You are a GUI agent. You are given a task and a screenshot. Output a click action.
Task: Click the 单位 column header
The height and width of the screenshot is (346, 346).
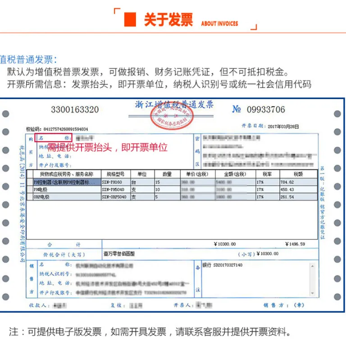142,174
